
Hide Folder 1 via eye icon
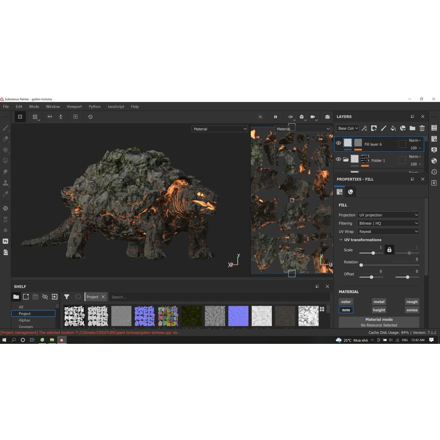coord(339,159)
